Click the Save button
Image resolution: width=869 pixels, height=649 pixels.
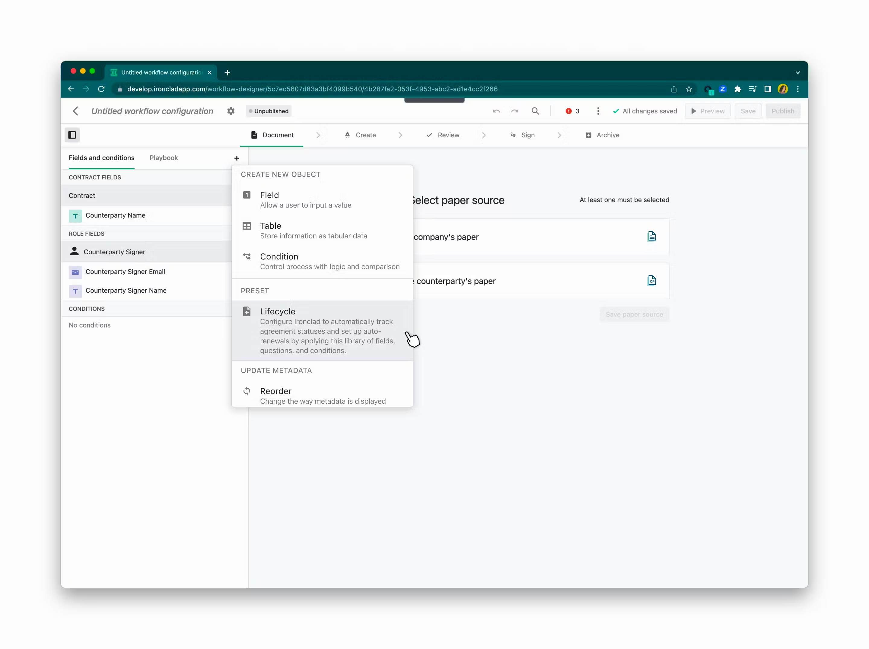748,111
